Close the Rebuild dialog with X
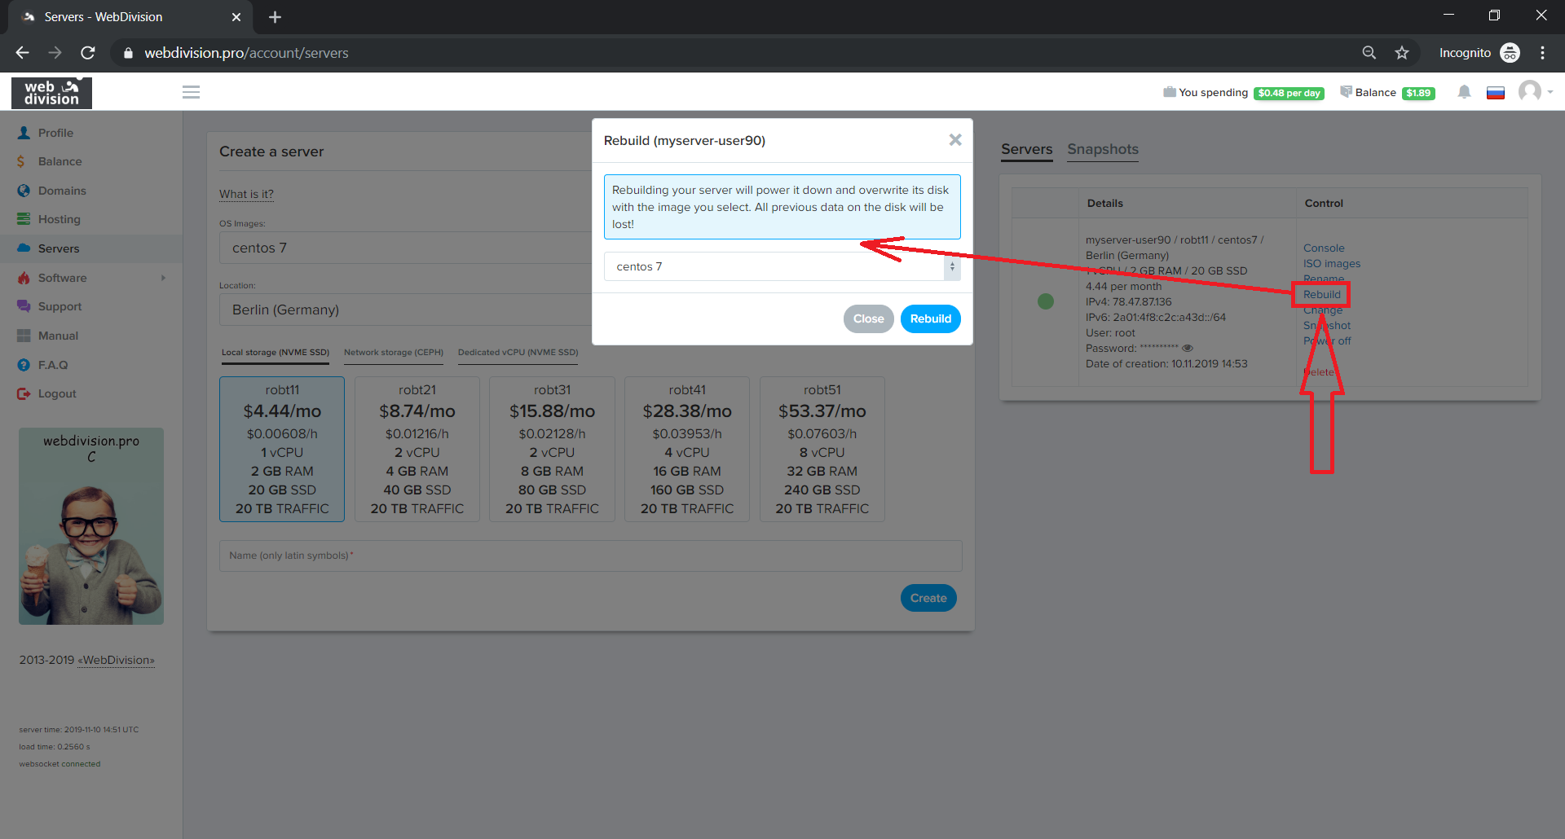This screenshot has height=839, width=1565. click(x=955, y=140)
